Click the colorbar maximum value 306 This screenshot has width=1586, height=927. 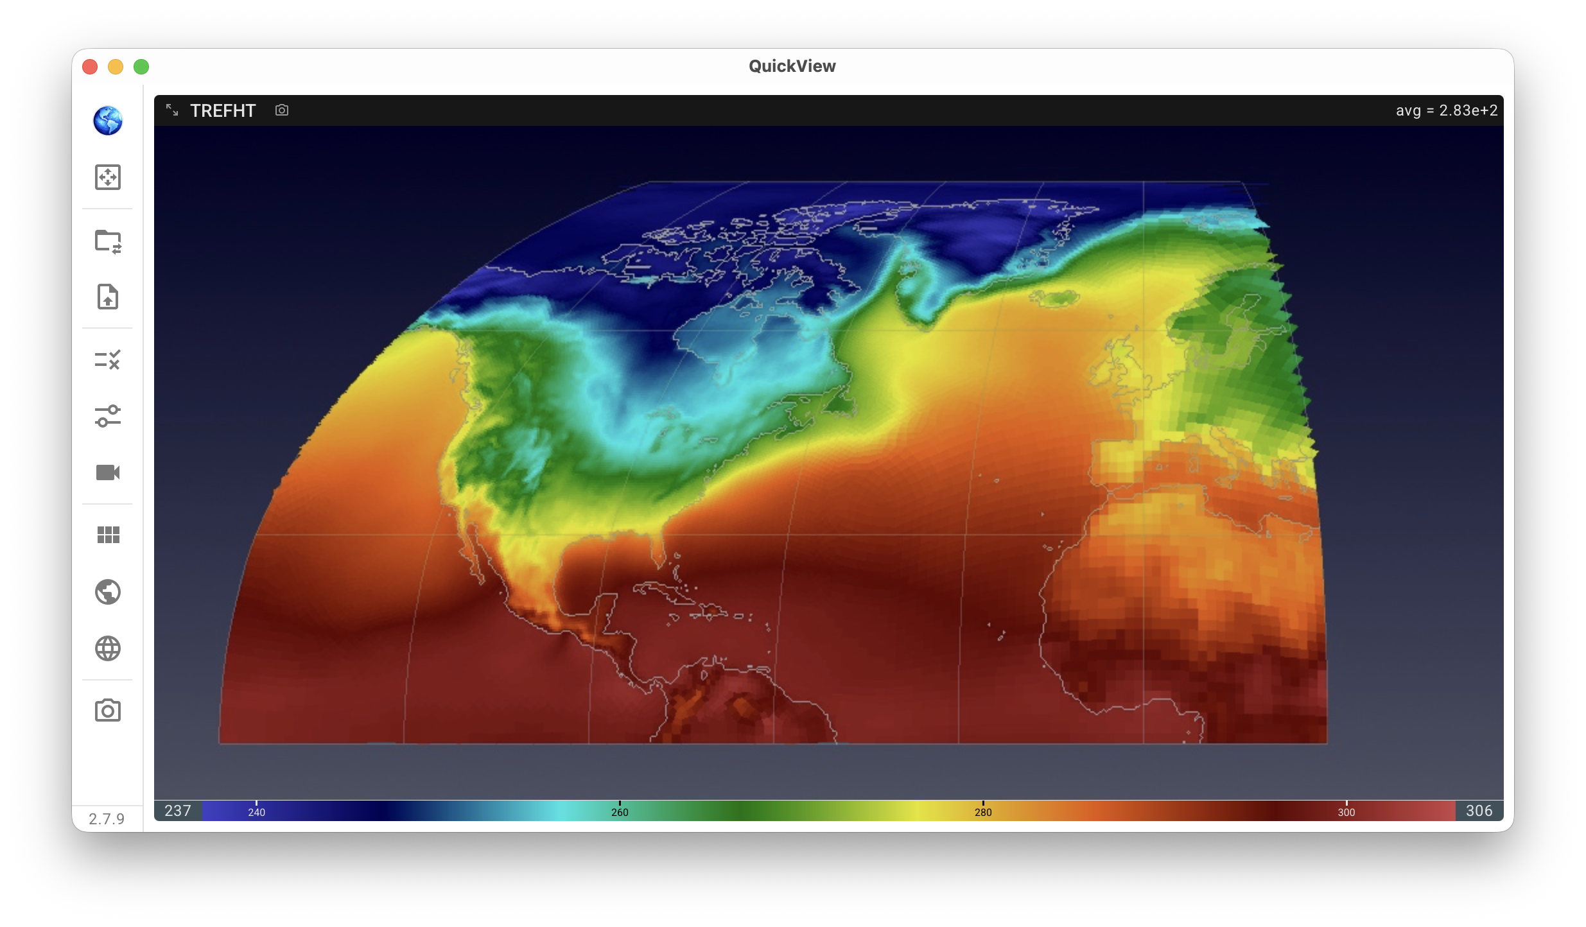click(x=1479, y=811)
